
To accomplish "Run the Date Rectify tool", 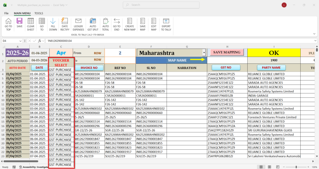I will [x=65, y=24].
